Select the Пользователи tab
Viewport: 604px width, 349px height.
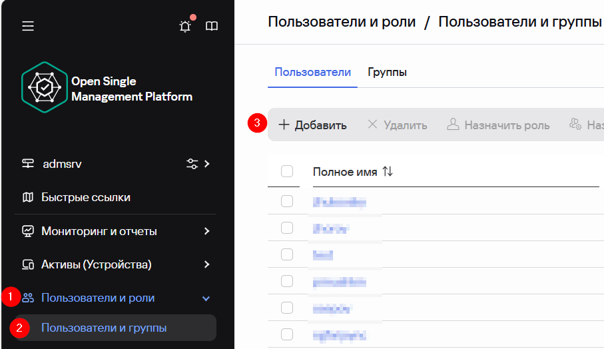(312, 72)
